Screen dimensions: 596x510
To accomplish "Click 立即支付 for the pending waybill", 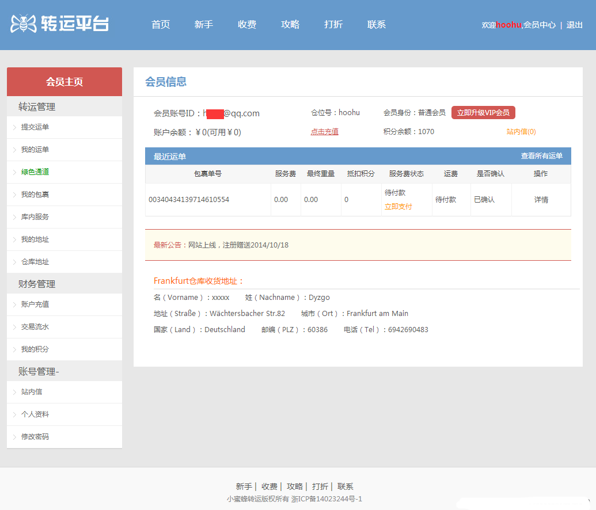I will [x=398, y=206].
